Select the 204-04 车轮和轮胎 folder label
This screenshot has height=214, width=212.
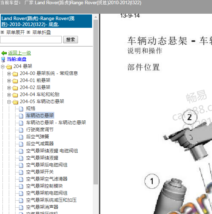(40, 94)
